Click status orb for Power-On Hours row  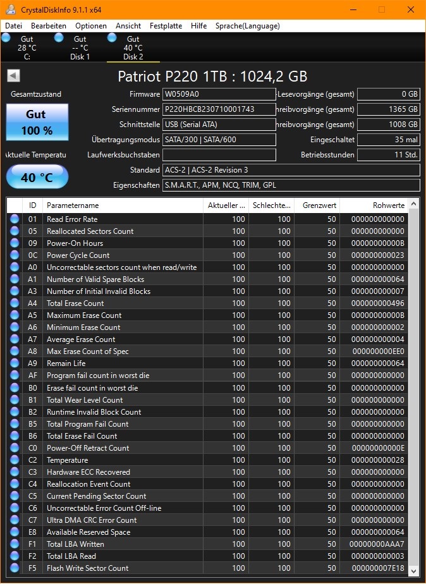click(15, 243)
